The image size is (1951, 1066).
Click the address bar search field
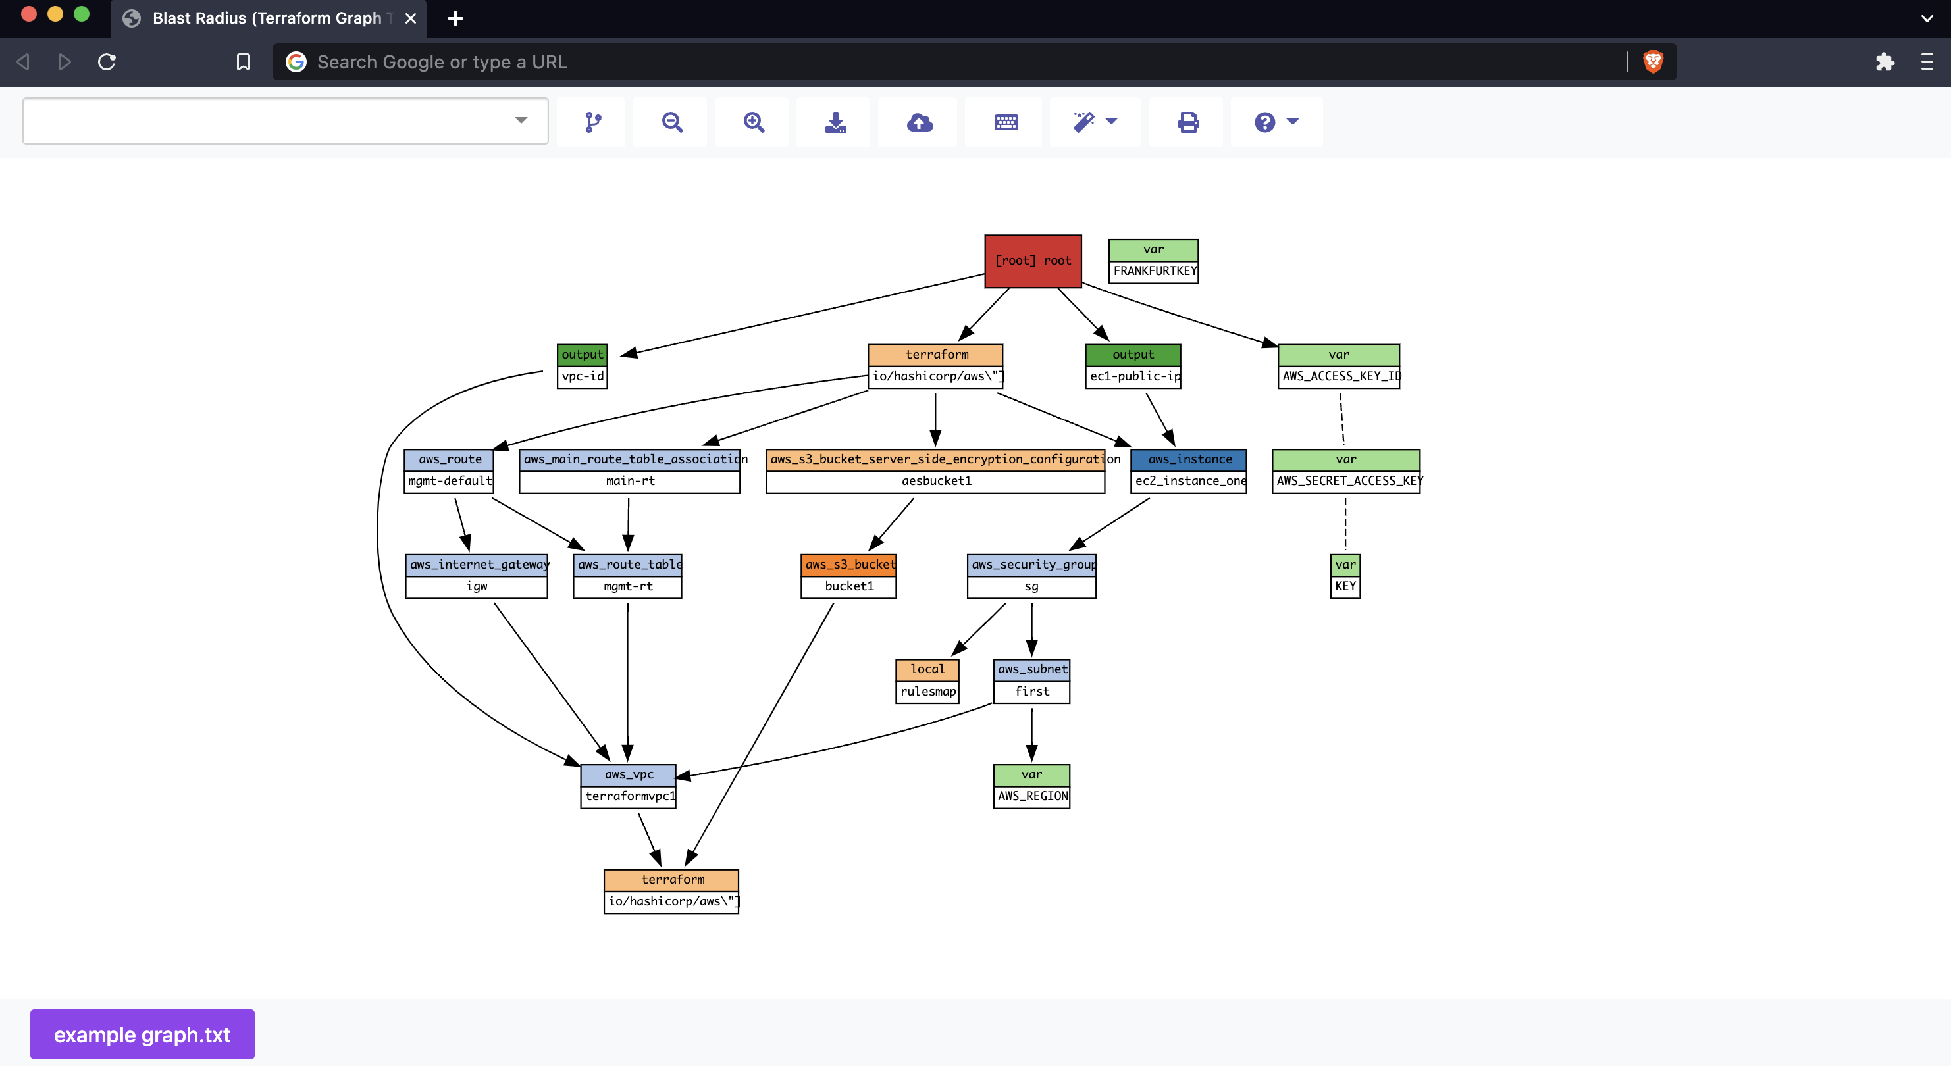[909, 62]
